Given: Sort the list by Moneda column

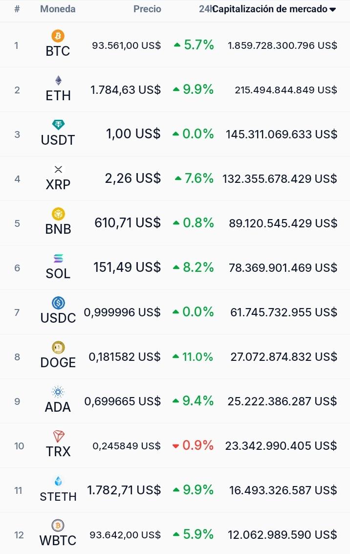Looking at the screenshot, I should pyautogui.click(x=58, y=9).
